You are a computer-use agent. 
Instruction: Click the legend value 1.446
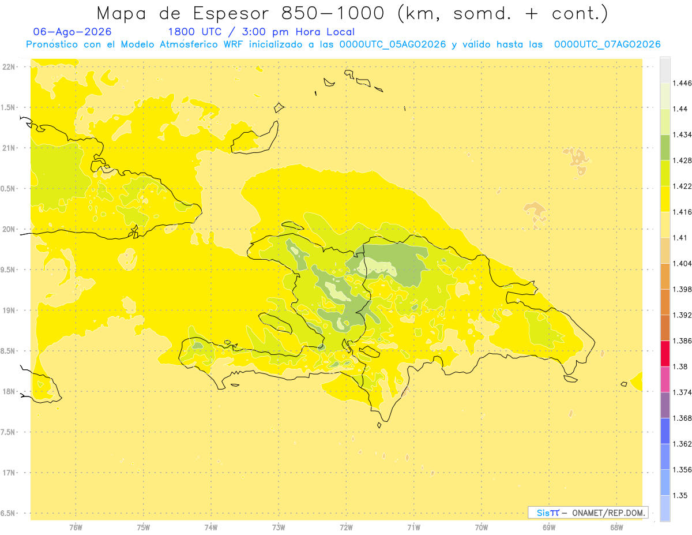click(x=682, y=83)
